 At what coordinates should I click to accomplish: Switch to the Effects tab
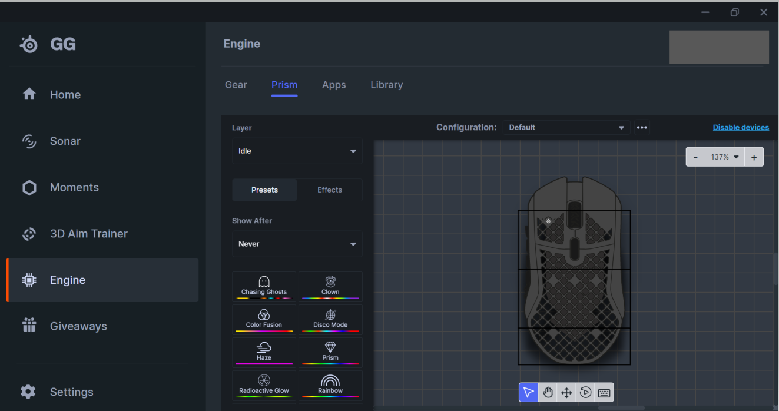point(330,190)
